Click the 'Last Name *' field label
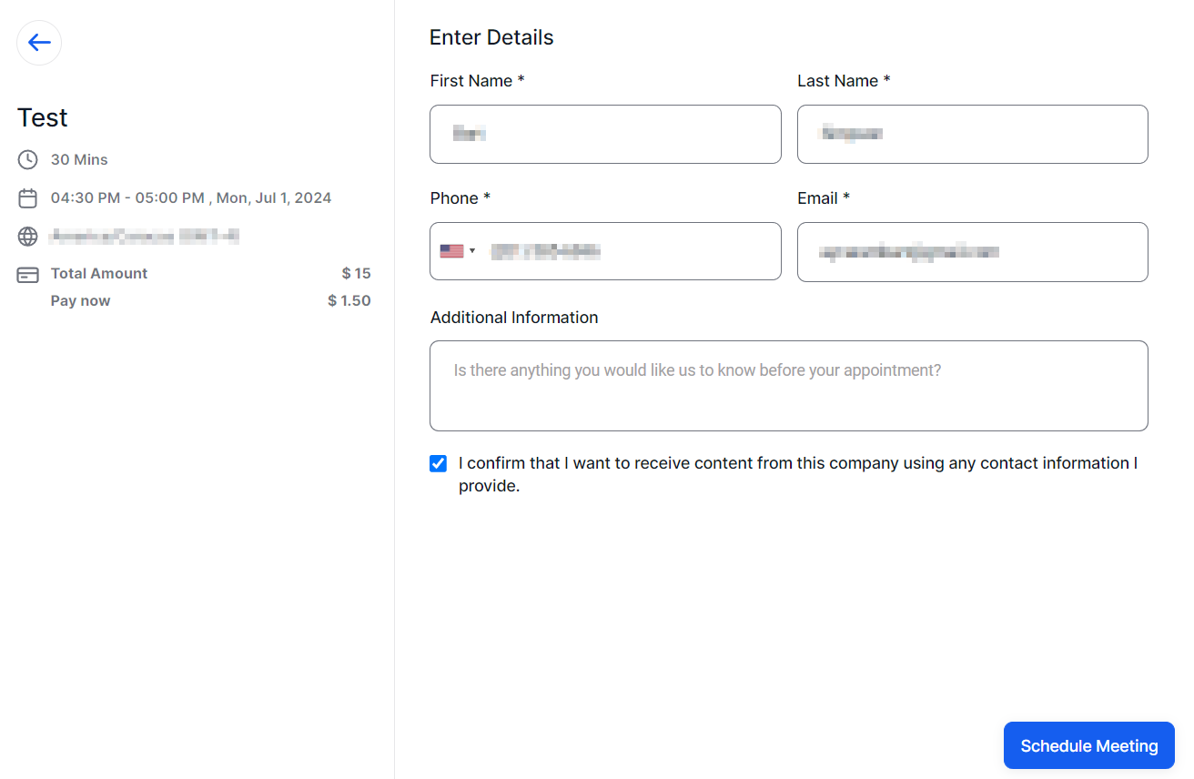This screenshot has width=1194, height=779. (844, 81)
